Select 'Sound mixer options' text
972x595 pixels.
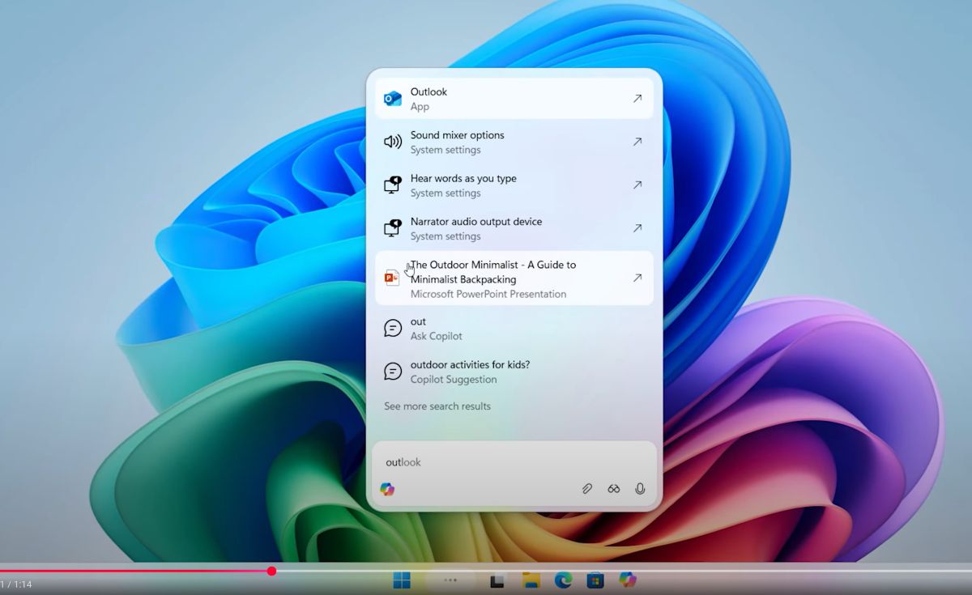coord(457,135)
